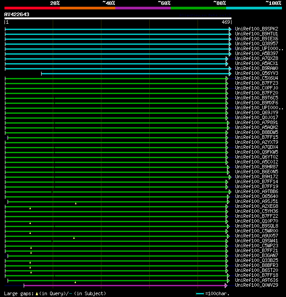
Task: Select the UniRef100_C5X6U4 label
Action: [x=257, y=78]
